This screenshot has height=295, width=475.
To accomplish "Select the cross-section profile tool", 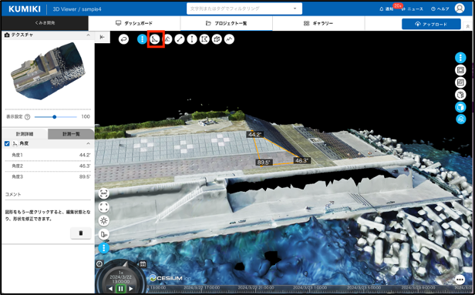I will pyautogui.click(x=229, y=39).
